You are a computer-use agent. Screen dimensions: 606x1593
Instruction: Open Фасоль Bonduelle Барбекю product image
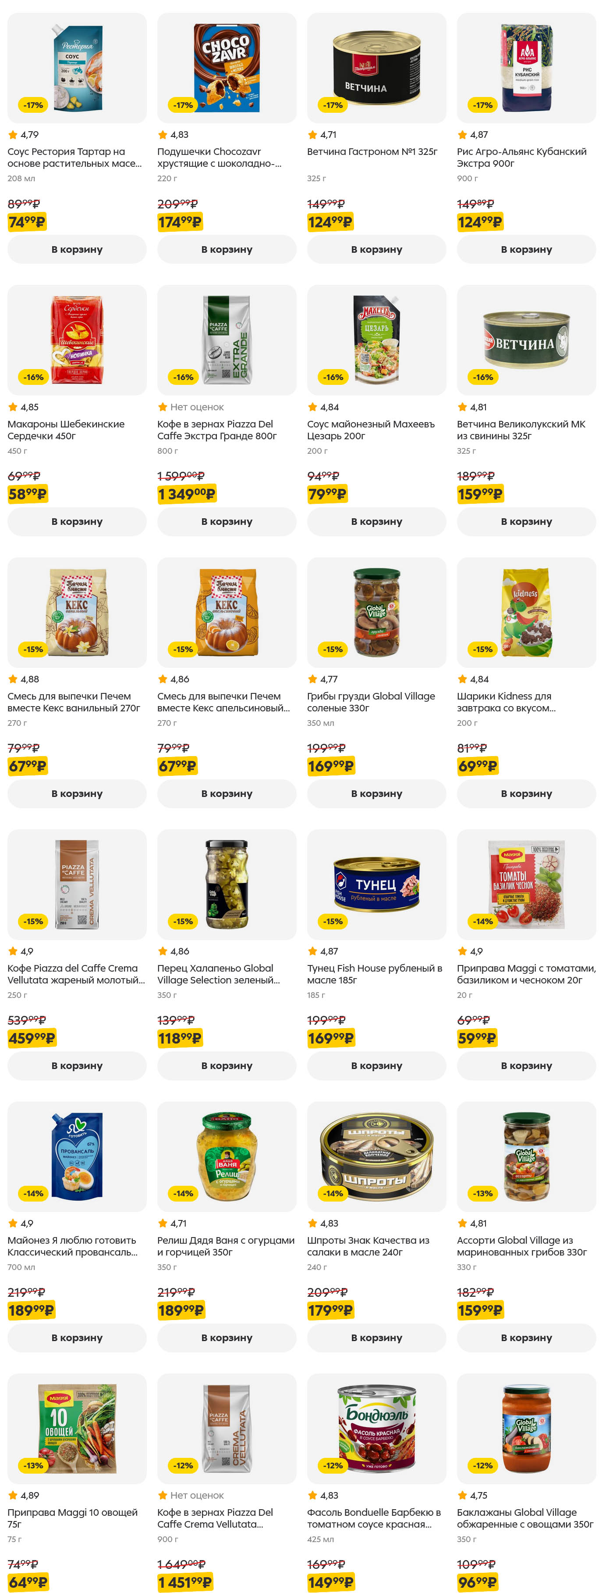click(376, 1428)
